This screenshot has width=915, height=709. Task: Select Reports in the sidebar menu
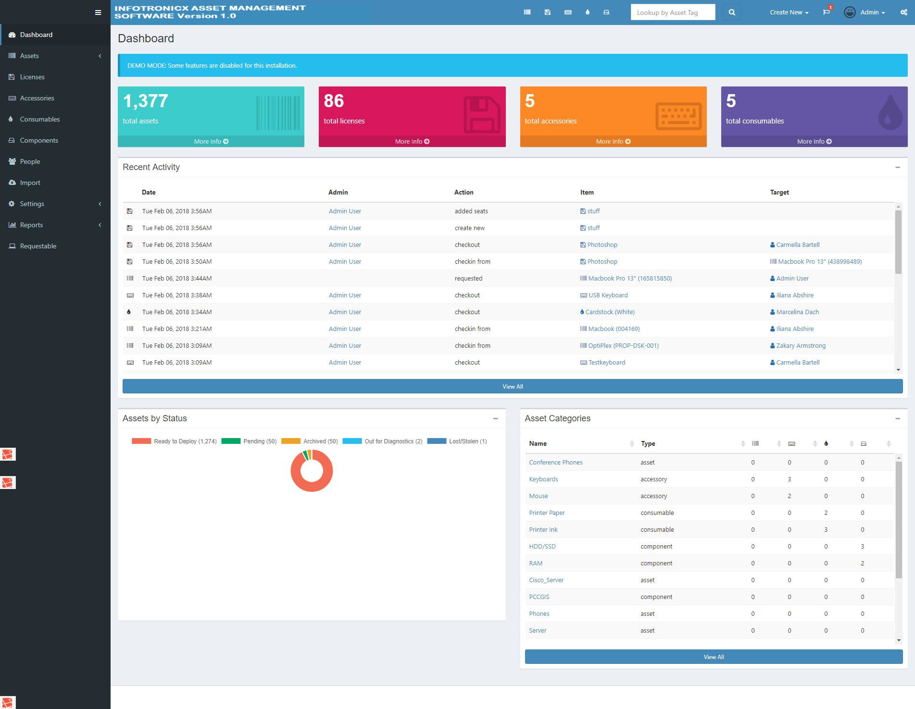32,225
